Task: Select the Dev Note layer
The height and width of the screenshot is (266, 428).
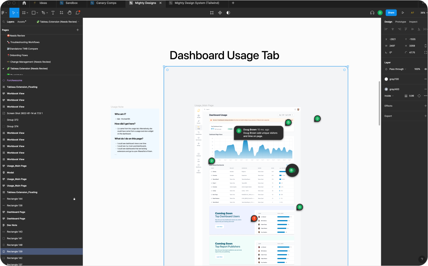Action: (x=41, y=225)
